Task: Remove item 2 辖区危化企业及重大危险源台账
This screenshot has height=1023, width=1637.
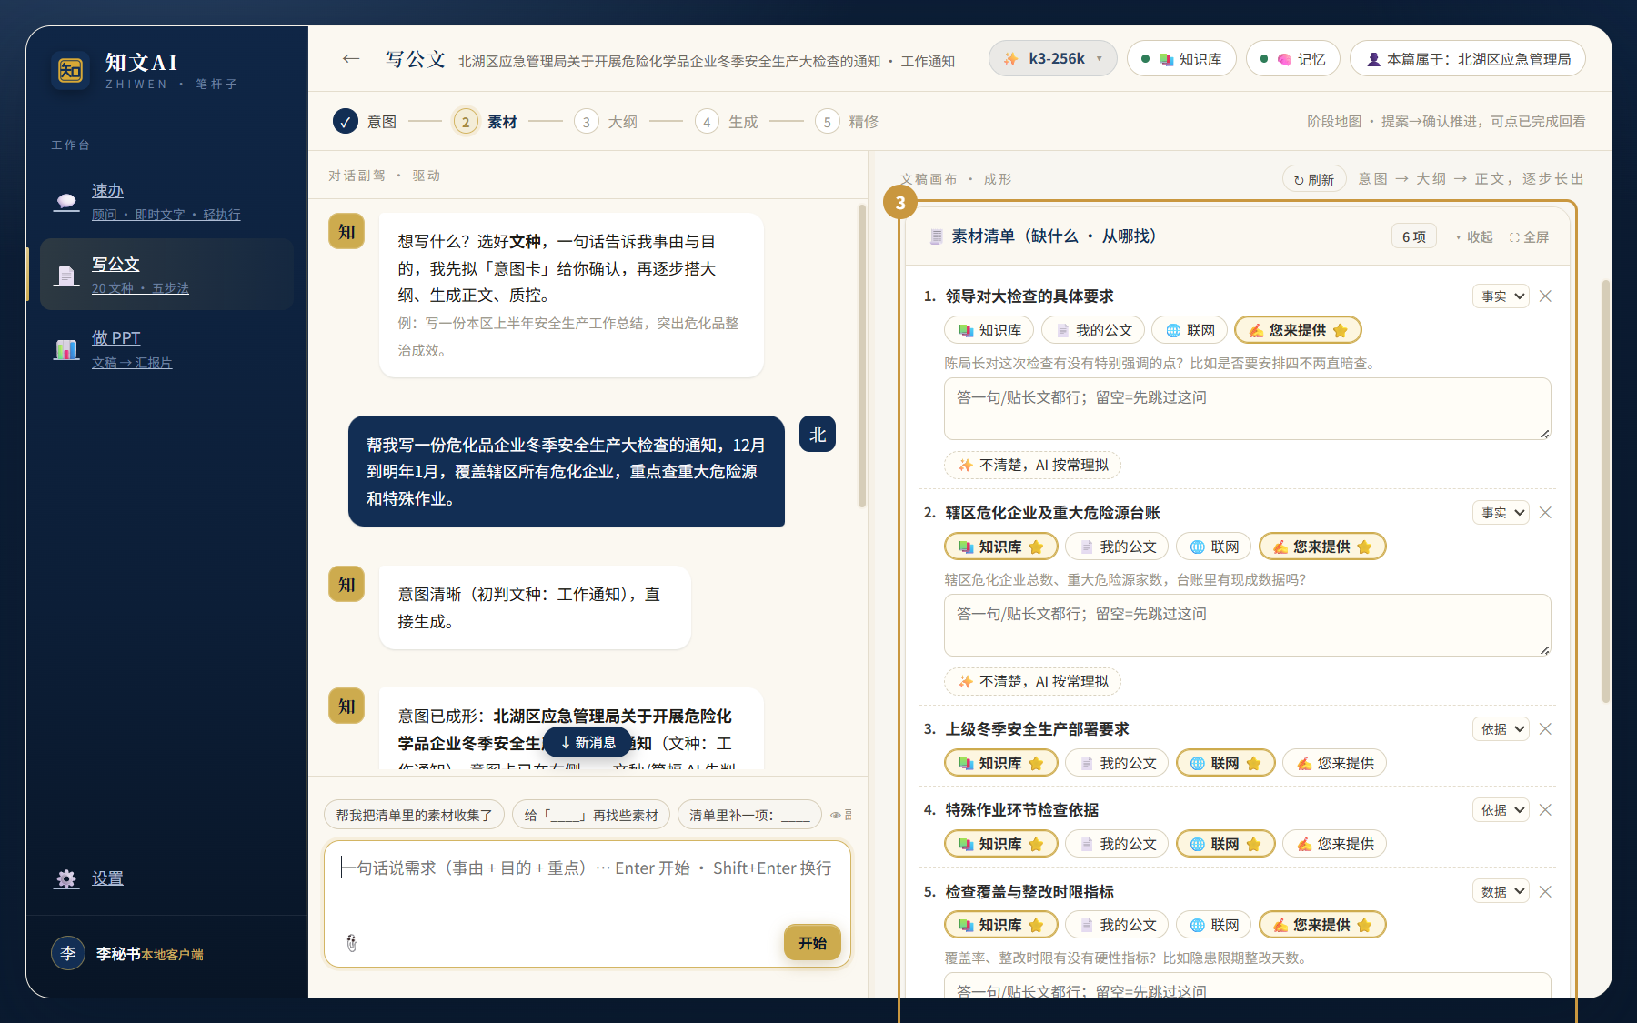Action: [x=1545, y=513]
